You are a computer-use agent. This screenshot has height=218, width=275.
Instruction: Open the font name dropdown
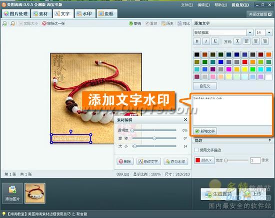[249, 32]
